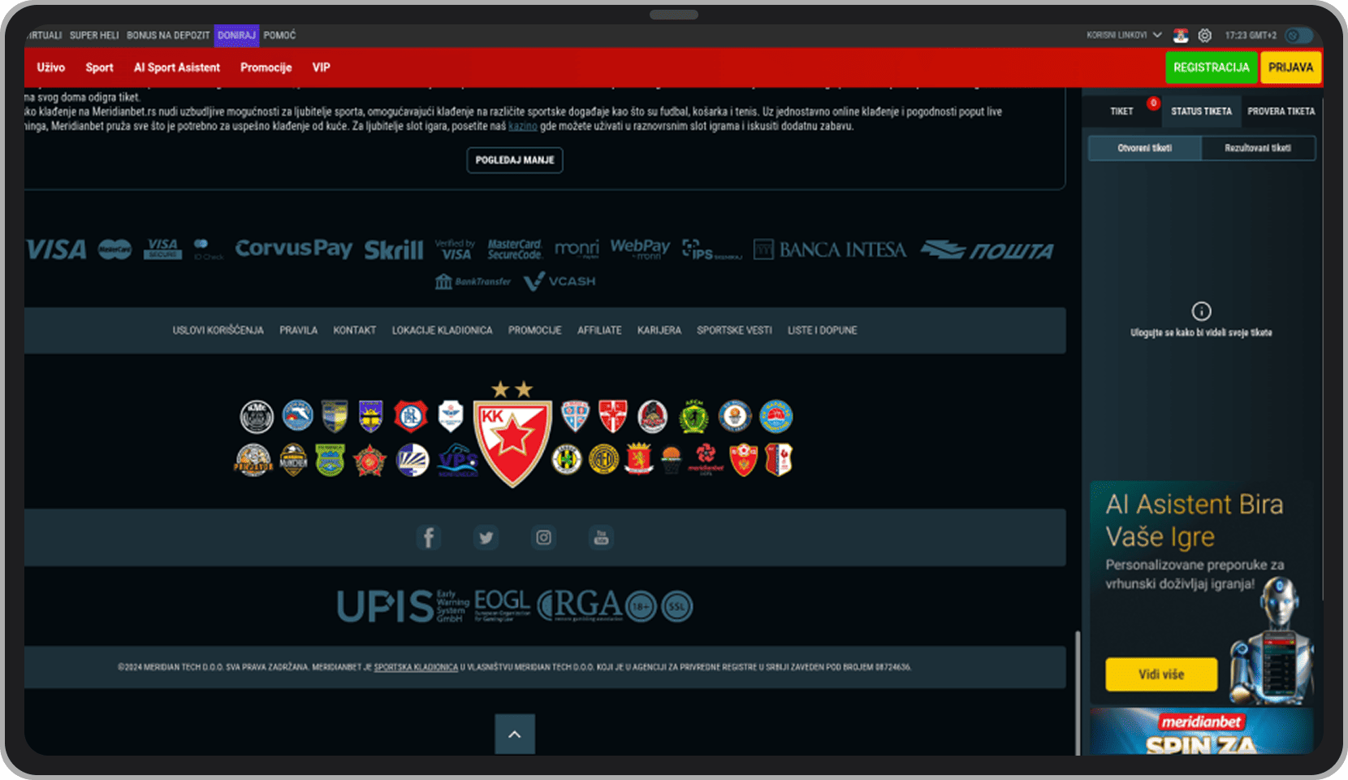Open the AI Sport Asistent menu
1348x780 pixels.
click(177, 67)
